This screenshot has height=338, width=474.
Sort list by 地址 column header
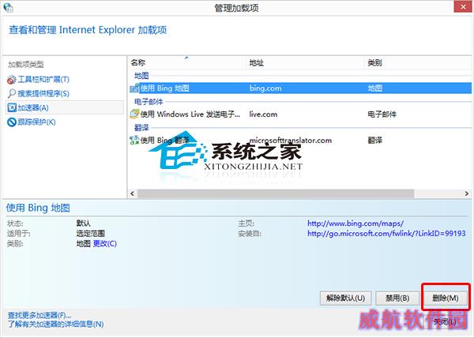click(x=305, y=63)
